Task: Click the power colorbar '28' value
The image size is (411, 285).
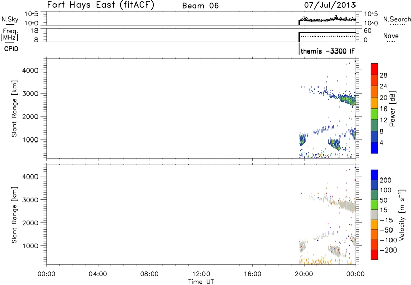Action: pyautogui.click(x=383, y=75)
